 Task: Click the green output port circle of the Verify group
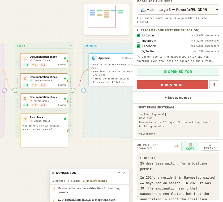pos(73,90)
